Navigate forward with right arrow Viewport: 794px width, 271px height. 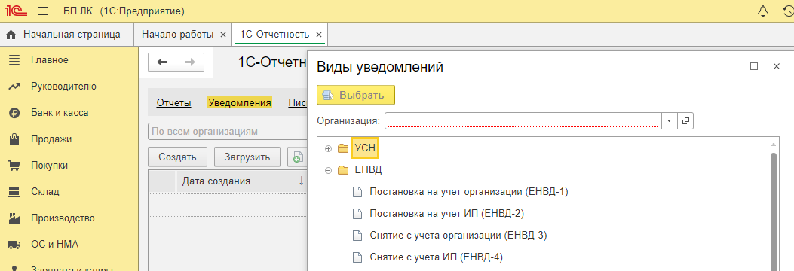190,62
